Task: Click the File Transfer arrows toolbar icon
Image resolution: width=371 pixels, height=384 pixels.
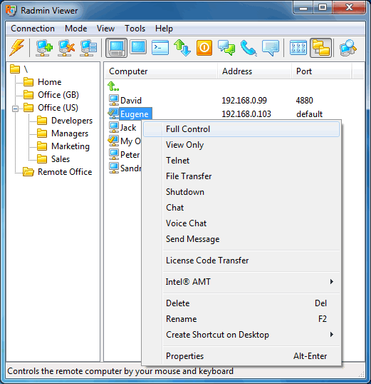Action: pos(182,48)
